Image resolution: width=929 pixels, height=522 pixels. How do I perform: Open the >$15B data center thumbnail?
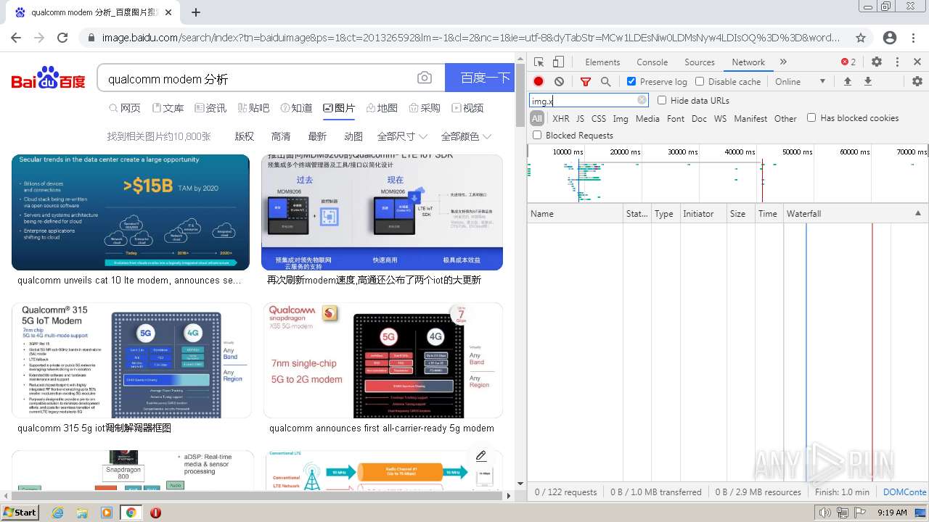tap(131, 212)
